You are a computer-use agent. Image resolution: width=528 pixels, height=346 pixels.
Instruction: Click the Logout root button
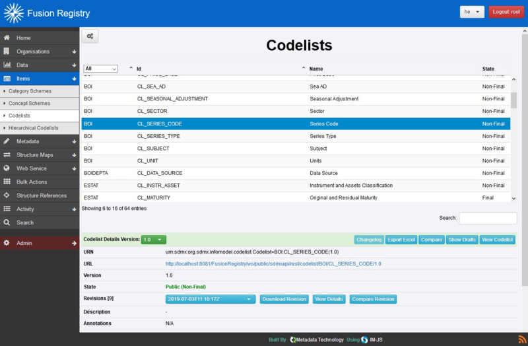tap(506, 13)
